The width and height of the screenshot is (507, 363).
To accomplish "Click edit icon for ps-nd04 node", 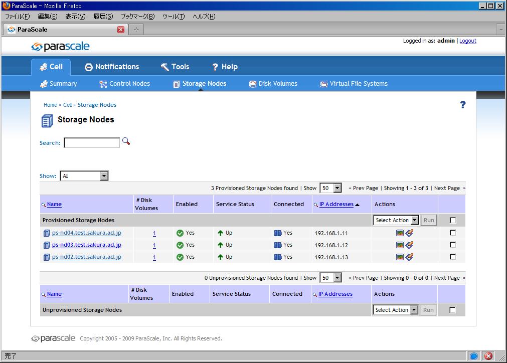I will pyautogui.click(x=409, y=233).
